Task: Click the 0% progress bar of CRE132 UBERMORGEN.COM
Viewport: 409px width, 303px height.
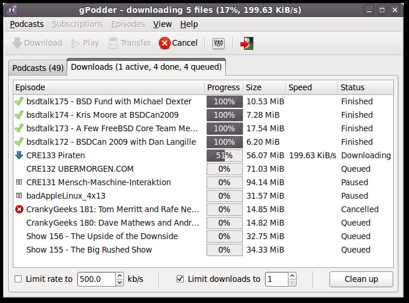Action: click(x=224, y=169)
